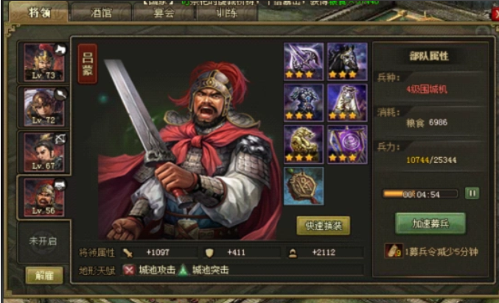
Task: Open the white cloak equipment slot
Action: tap(347, 102)
